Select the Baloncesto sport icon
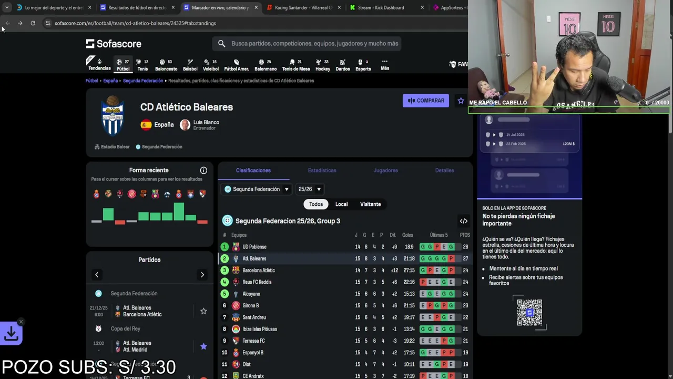Screen dimensions: 673x379 tap(166, 65)
